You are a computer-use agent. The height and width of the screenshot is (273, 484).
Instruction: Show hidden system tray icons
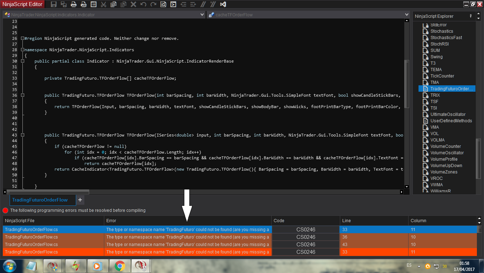[x=419, y=266]
